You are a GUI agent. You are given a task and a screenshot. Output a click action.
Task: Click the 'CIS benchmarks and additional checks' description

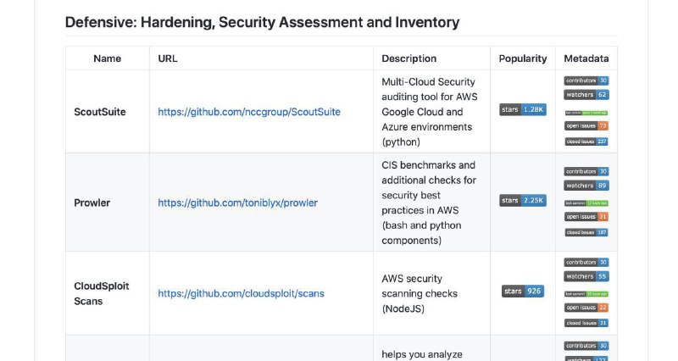429,203
